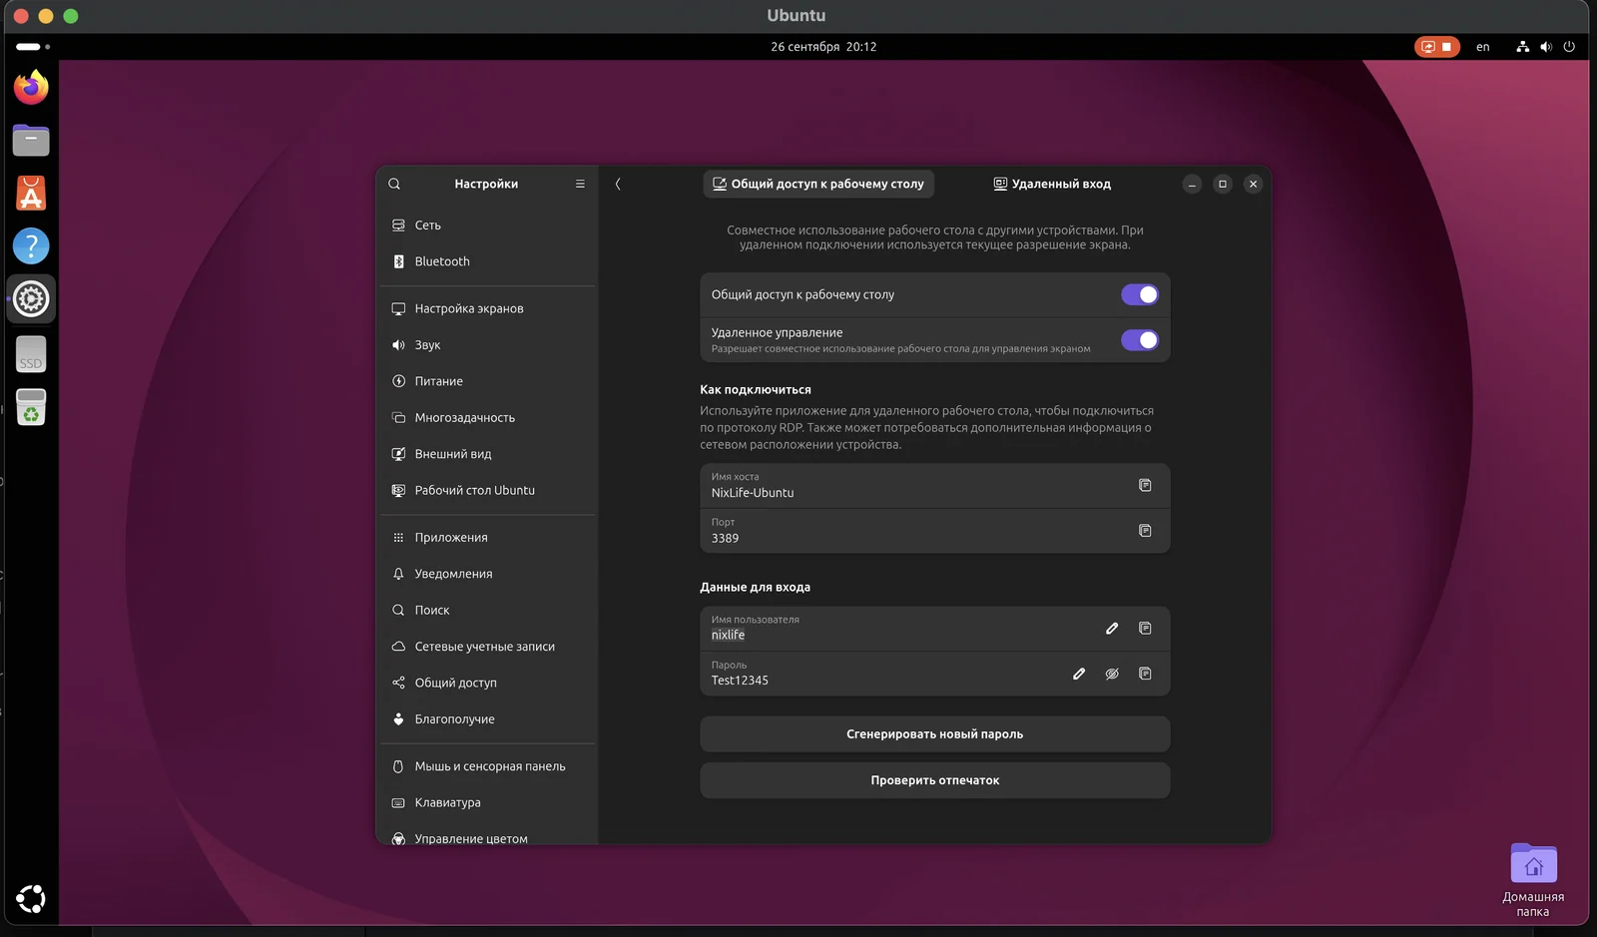Copy the username nixlife

pos(1145,629)
